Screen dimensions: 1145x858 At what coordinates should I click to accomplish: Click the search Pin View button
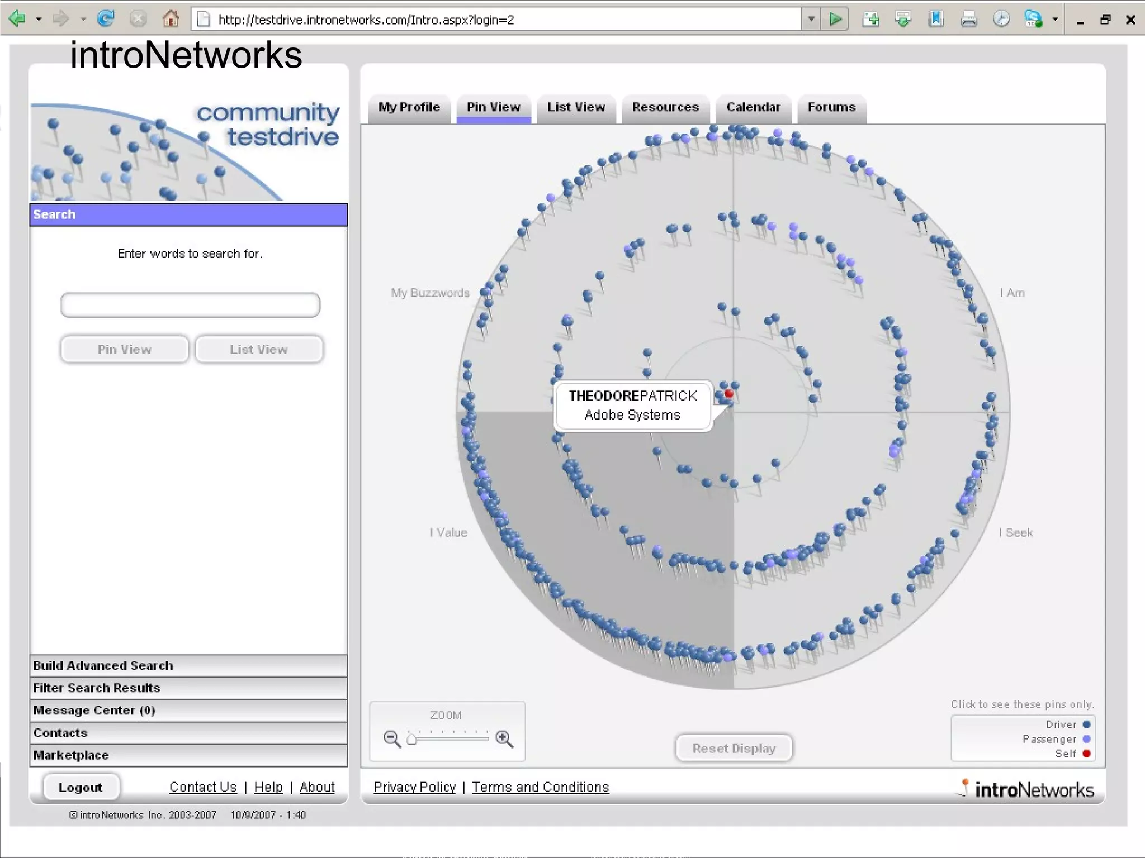click(x=125, y=349)
